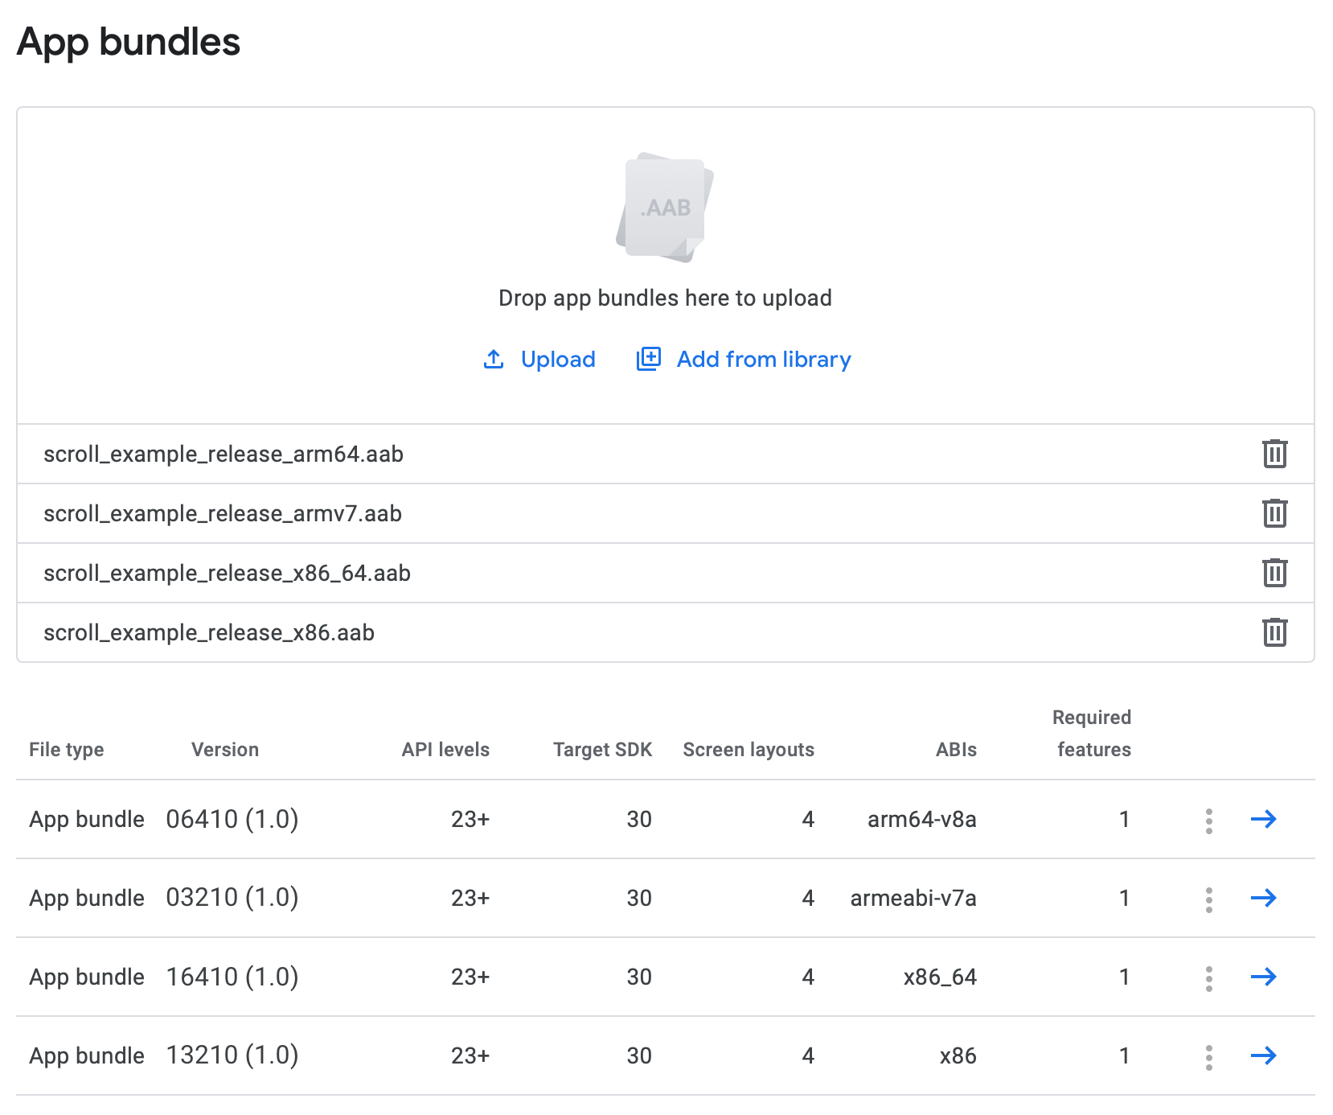The image size is (1333, 1115).
Task: Click the Version column header
Action: (x=225, y=750)
